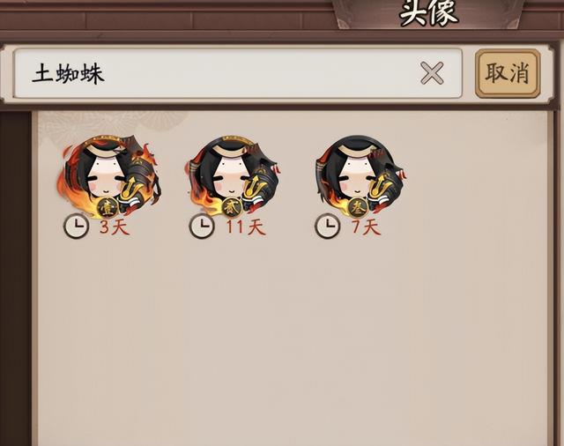564x446 pixels.
Task: Choose the avatar with 11天 remaining
Action: (x=233, y=176)
